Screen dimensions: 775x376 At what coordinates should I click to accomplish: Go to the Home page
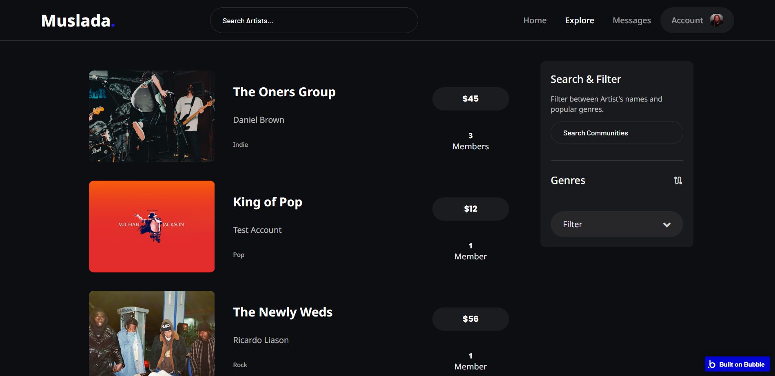pos(535,20)
